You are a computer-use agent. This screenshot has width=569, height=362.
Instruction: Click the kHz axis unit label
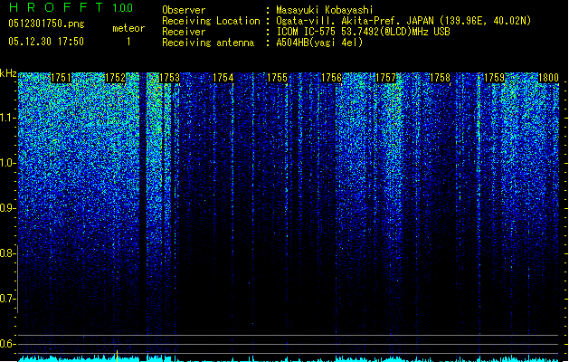[x=8, y=73]
